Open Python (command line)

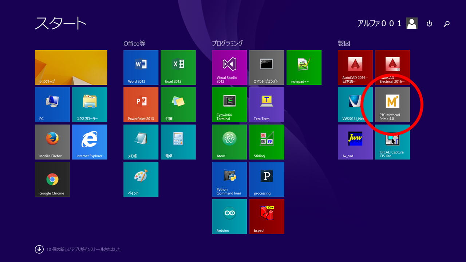coord(229,179)
